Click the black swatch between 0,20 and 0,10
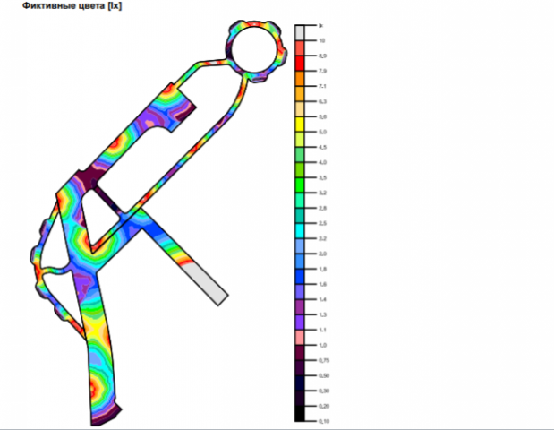This screenshot has width=554, height=430. pos(299,413)
